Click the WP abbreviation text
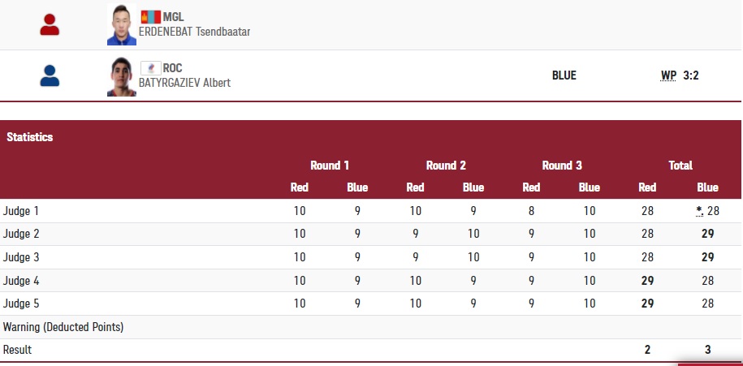 (668, 75)
